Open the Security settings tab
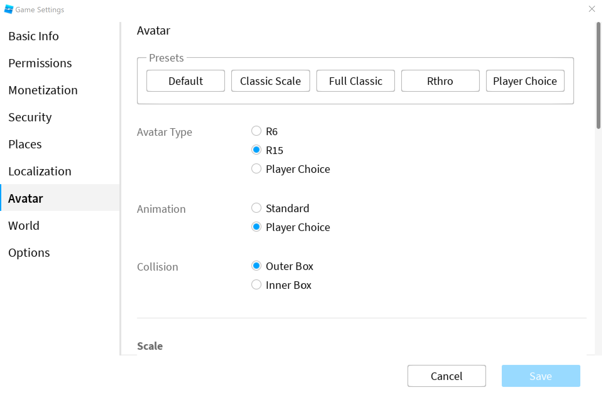The height and width of the screenshot is (396, 602). click(x=30, y=117)
